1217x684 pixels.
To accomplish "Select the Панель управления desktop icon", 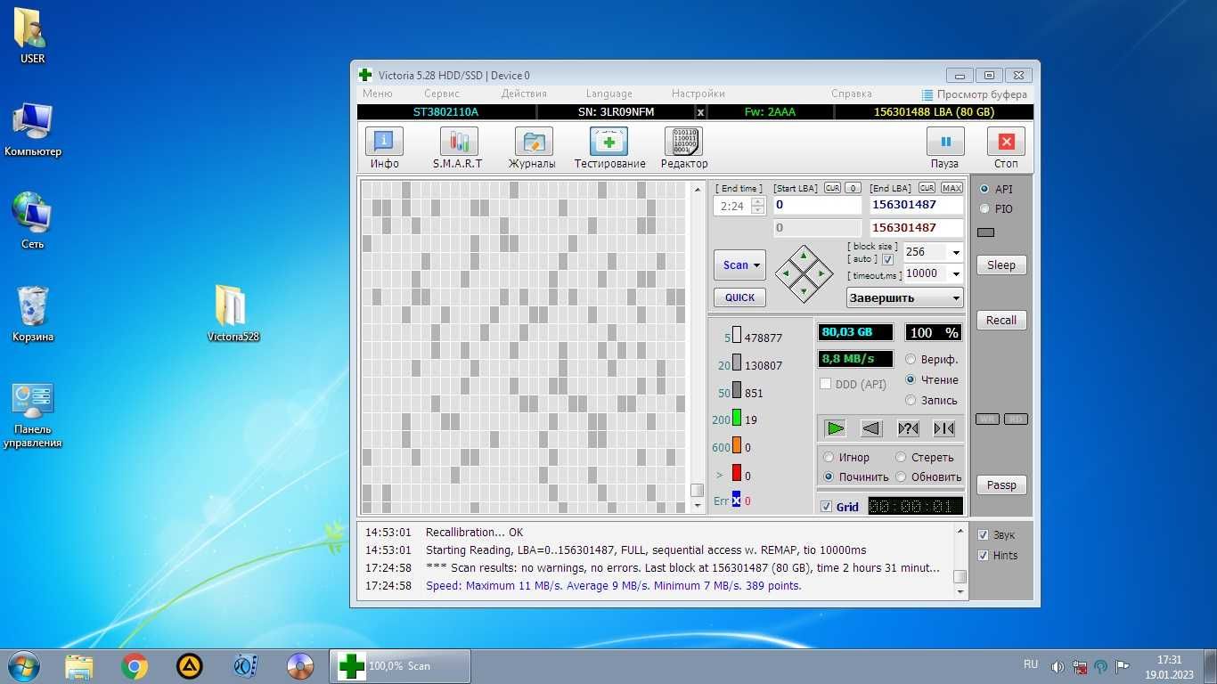I will [33, 416].
